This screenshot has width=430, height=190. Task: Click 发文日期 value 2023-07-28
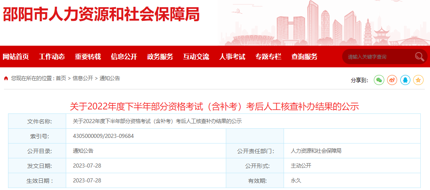[x=87, y=166]
